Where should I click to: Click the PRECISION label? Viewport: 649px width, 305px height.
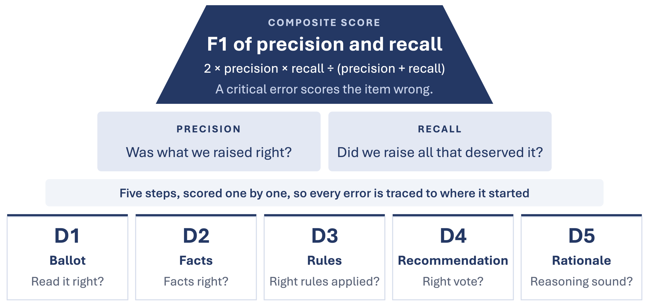[209, 129]
